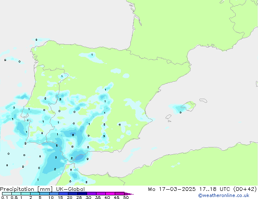The width and height of the screenshot is (258, 199).
Task: Click the 2–5 mm legend color box
Action: click(35, 194)
